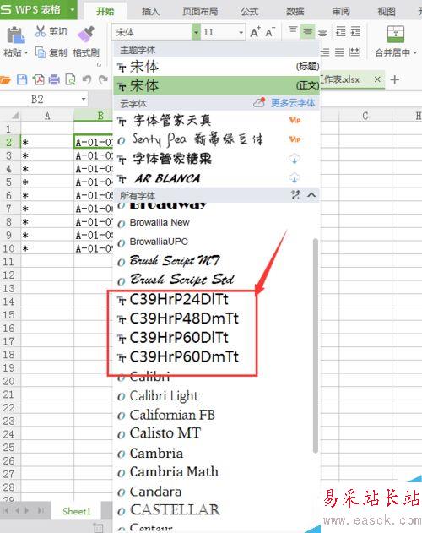Download the 字体管家糖果 cloud font
This screenshot has height=533, width=422.
click(295, 159)
